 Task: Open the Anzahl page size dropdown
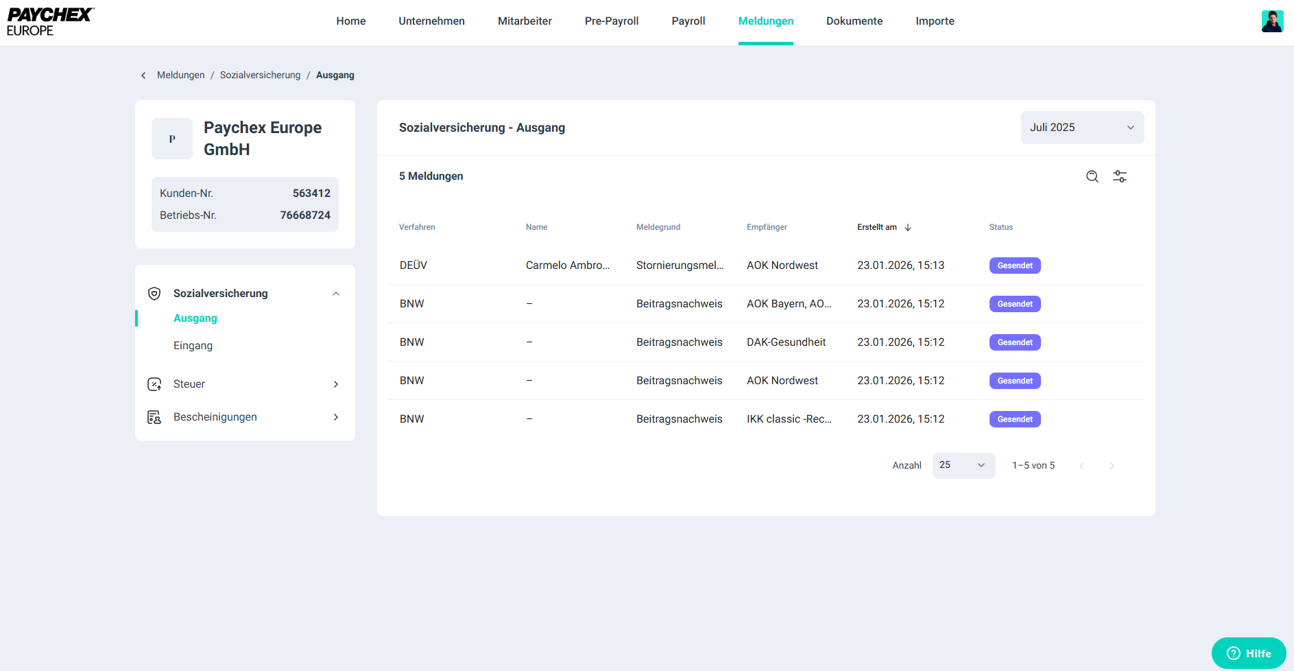(963, 465)
